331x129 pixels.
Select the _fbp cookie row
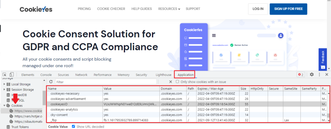click(x=187, y=120)
